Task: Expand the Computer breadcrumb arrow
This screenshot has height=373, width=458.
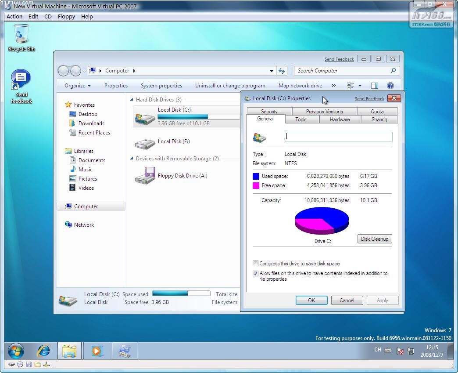Action: click(x=134, y=71)
